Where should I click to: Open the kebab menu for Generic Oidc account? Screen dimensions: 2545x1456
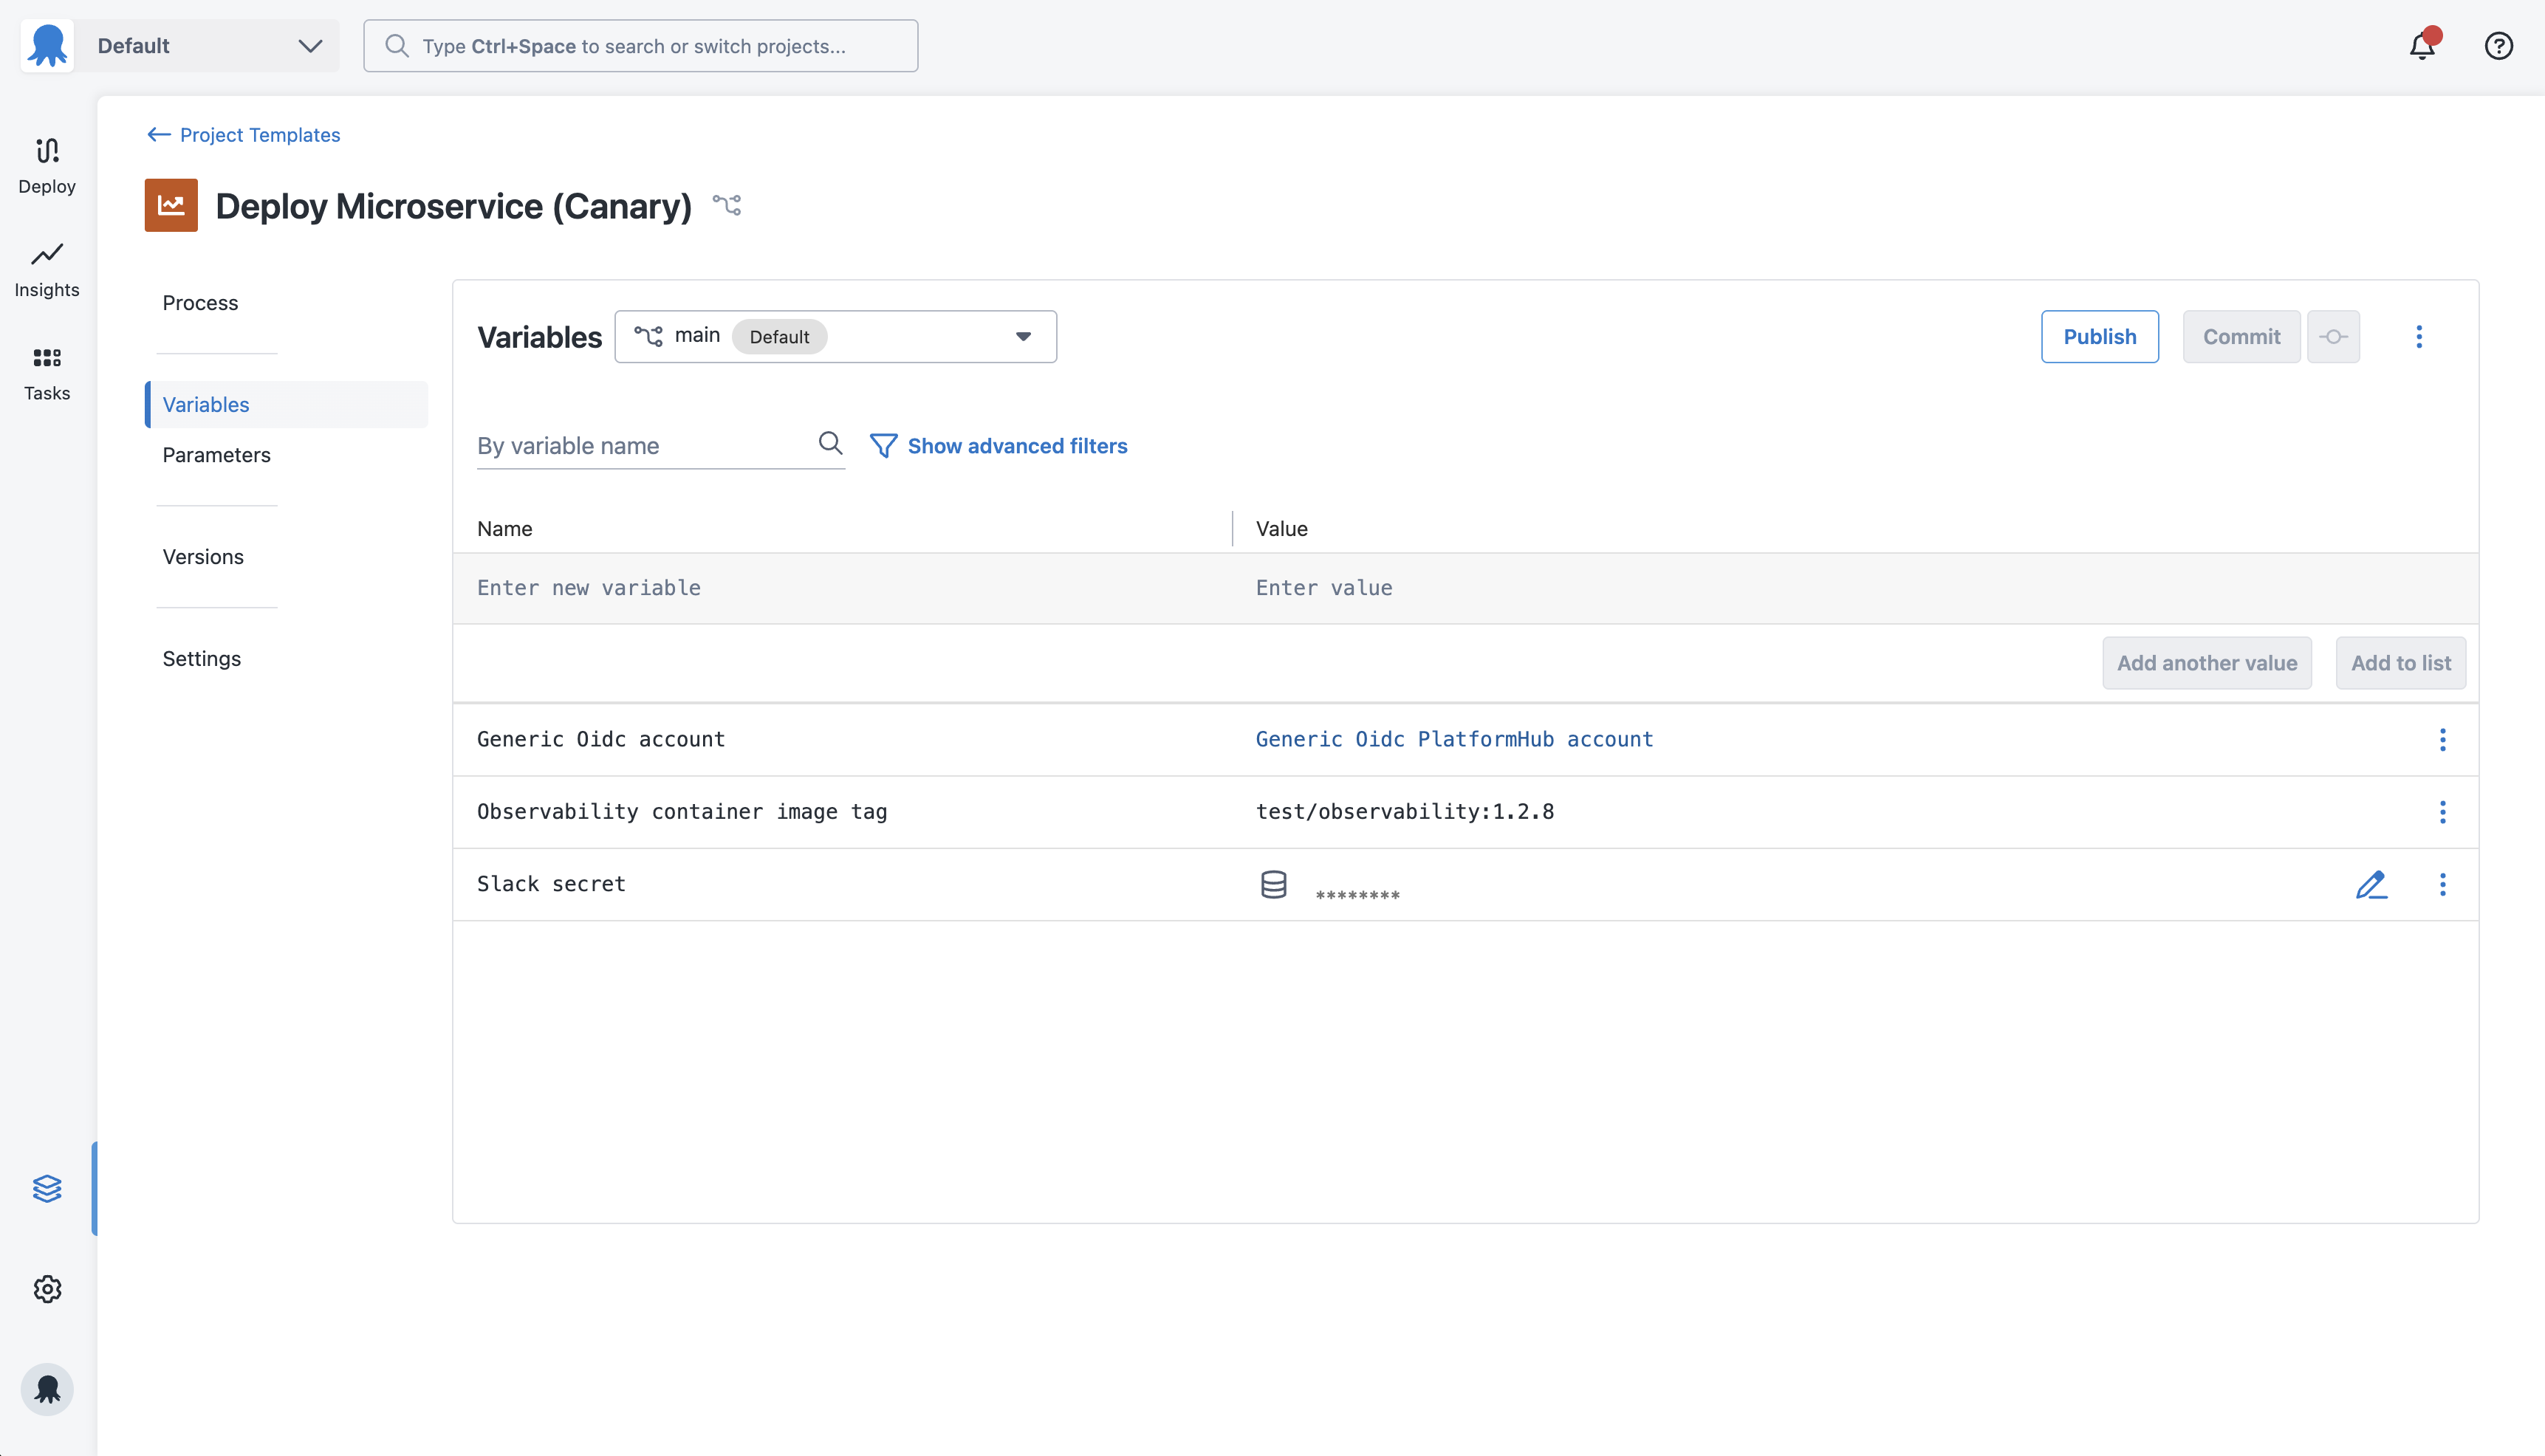[2443, 740]
